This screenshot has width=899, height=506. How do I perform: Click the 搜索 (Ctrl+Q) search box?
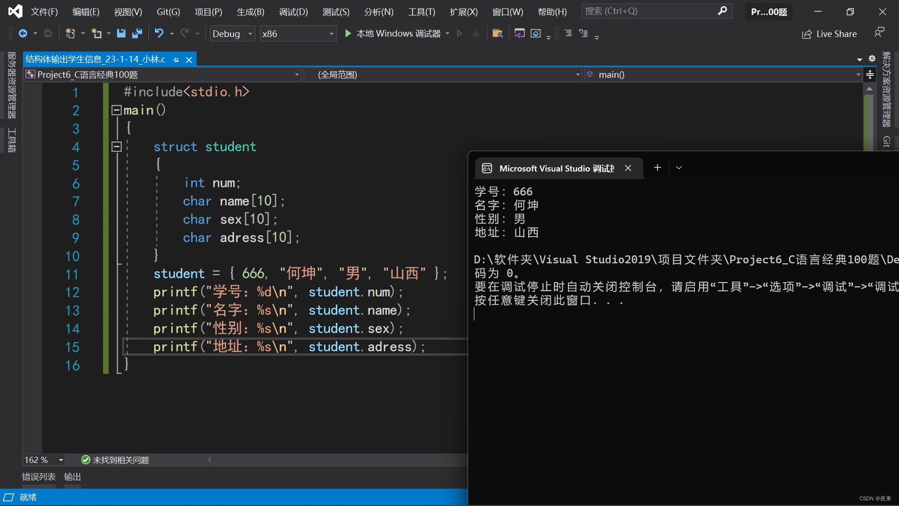(651, 11)
